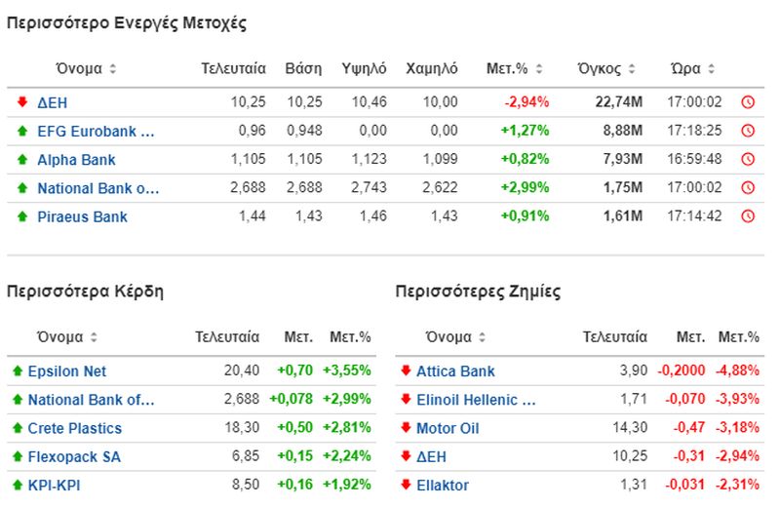Open the Piraeus Bank stock link
This screenshot has width=780, height=507.
point(82,216)
